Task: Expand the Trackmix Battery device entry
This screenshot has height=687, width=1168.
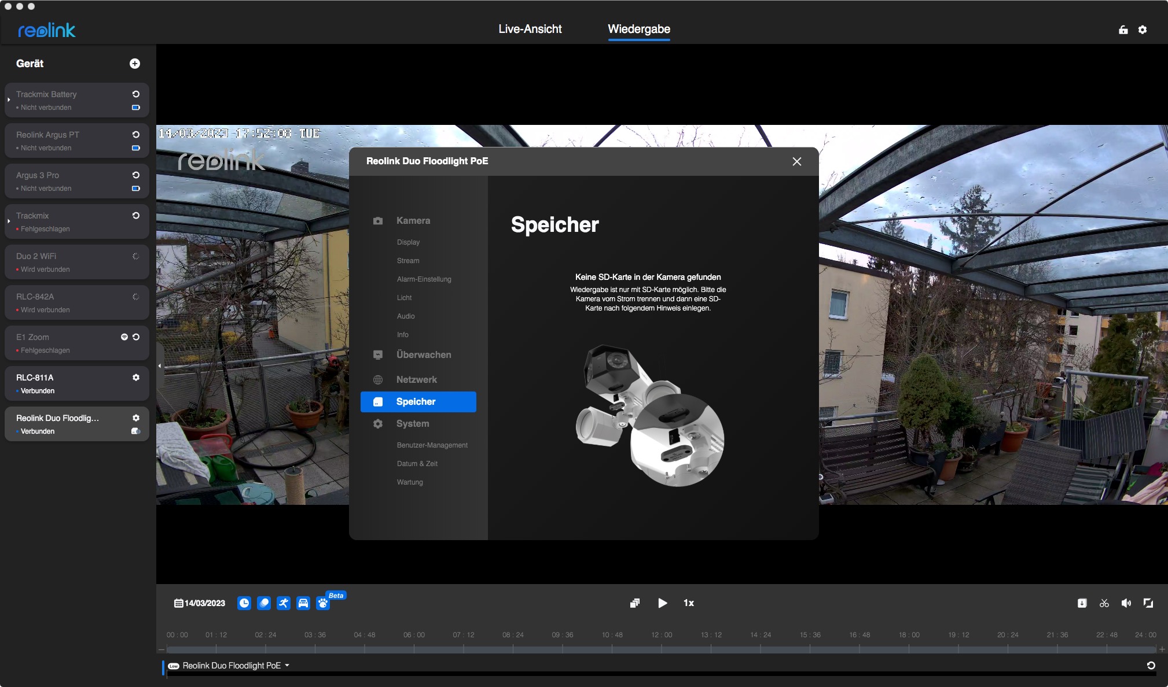Action: tap(9, 100)
